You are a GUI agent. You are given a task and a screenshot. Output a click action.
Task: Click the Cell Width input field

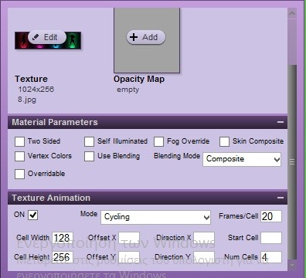click(x=63, y=238)
